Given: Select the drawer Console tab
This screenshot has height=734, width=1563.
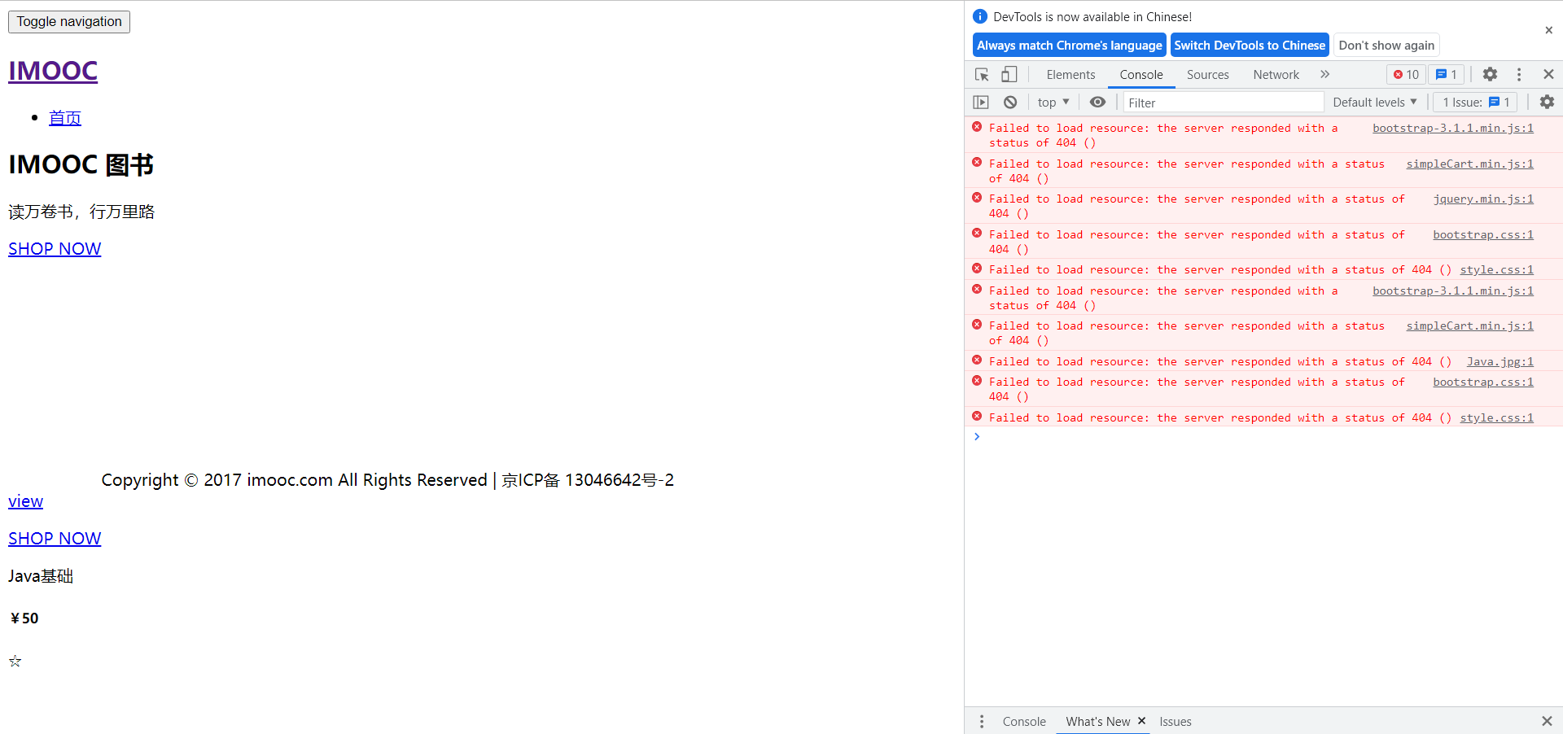Looking at the screenshot, I should [1024, 722].
